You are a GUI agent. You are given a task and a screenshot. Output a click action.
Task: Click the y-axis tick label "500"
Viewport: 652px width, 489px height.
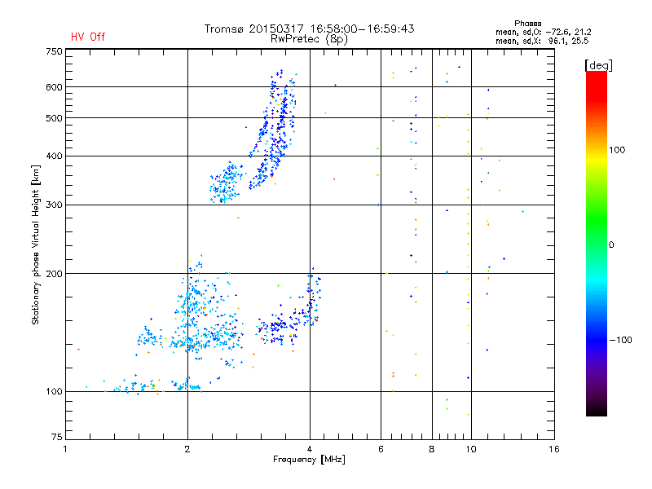[54, 118]
